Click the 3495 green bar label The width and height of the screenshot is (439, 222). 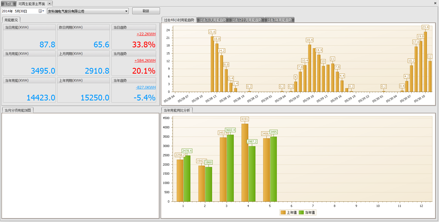click(274, 132)
